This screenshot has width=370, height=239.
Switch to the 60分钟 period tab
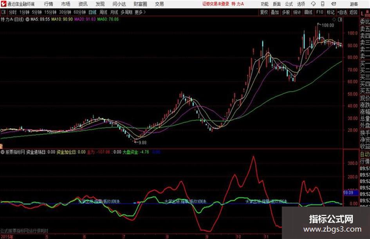(x=79, y=12)
